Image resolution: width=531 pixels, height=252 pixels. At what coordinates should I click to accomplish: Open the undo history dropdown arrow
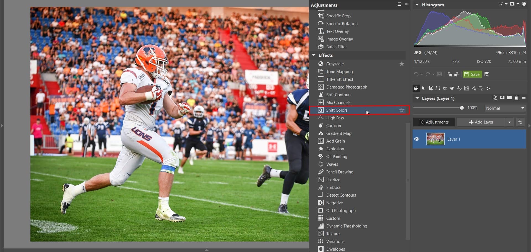pos(422,74)
